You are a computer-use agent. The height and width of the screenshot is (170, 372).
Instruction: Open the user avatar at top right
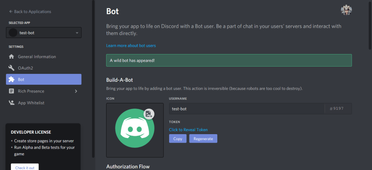346,10
